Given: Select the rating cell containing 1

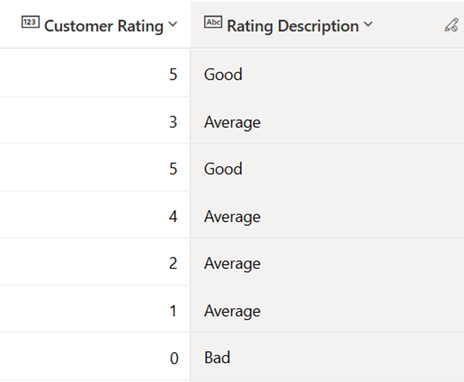Looking at the screenshot, I should 95,309.
